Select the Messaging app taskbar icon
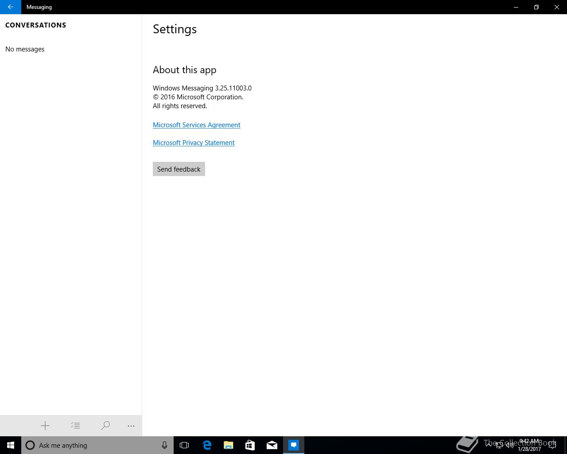 pos(293,445)
